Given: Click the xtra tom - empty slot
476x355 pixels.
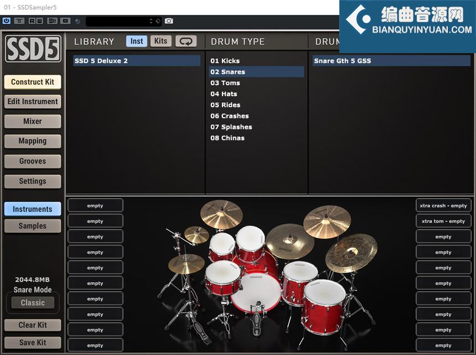Looking at the screenshot, I should tap(443, 221).
